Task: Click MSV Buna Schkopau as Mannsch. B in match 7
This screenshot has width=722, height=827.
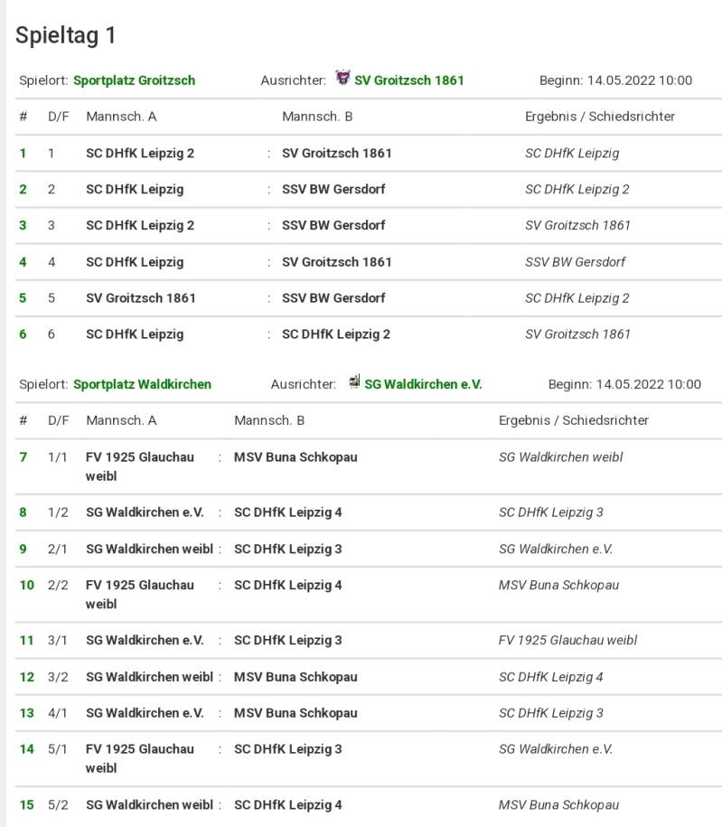Action: [295, 457]
